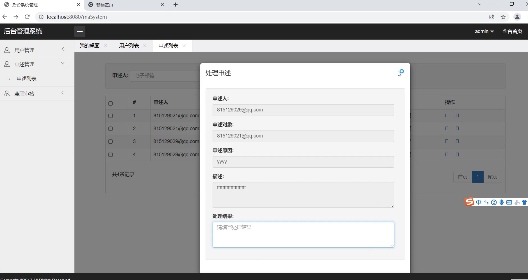Image resolution: width=528 pixels, height=280 pixels.
Task: Click the 尾页 pagination button
Action: click(x=493, y=177)
